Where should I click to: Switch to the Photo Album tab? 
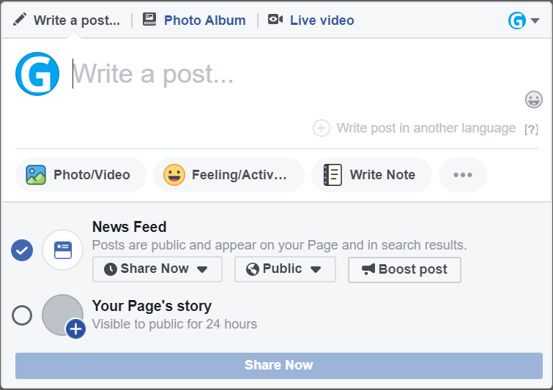194,20
